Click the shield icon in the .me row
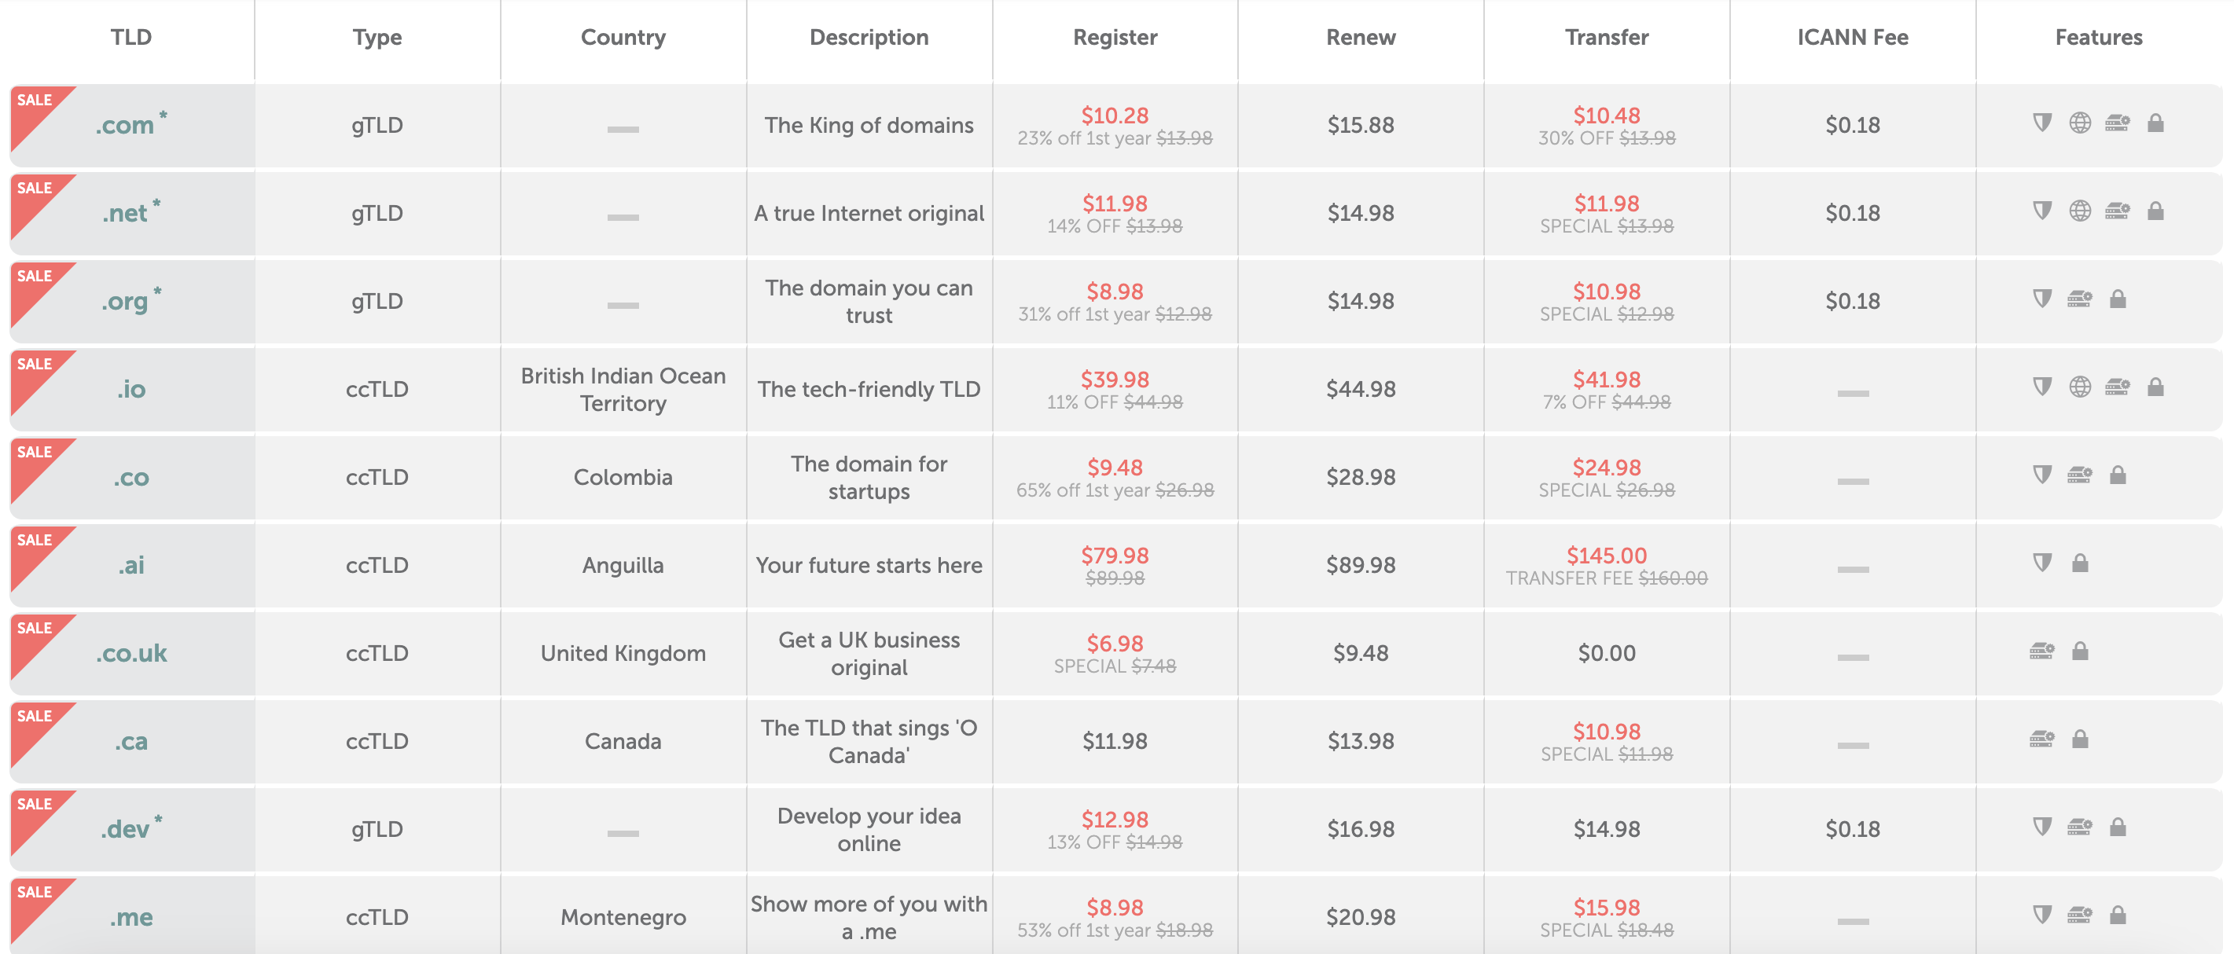 coord(2042,914)
